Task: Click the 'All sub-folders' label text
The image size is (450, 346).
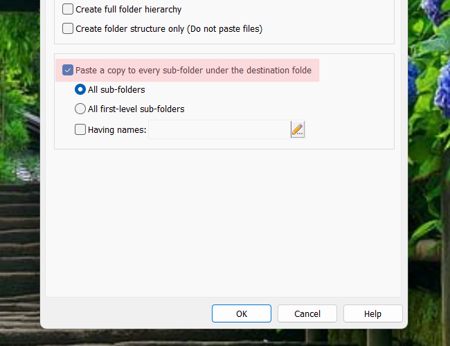Action: coord(116,89)
